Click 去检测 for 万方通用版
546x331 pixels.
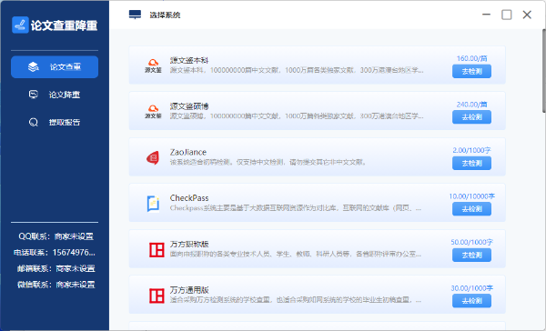click(x=471, y=301)
